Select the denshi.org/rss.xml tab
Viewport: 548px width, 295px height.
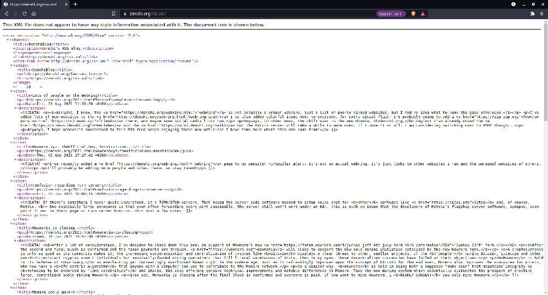[x=35, y=4]
